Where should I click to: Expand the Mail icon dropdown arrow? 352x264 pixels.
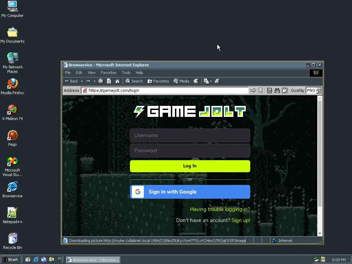click(x=211, y=81)
